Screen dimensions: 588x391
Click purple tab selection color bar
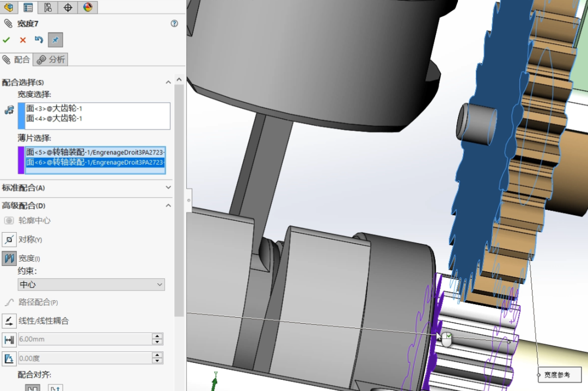pos(21,160)
